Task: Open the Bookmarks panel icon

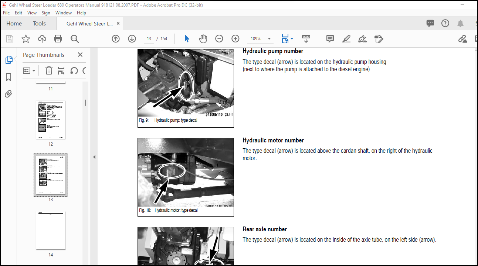Action: [9, 77]
